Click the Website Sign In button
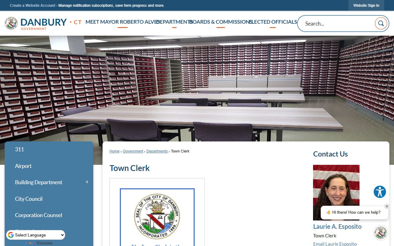 (x=366, y=6)
